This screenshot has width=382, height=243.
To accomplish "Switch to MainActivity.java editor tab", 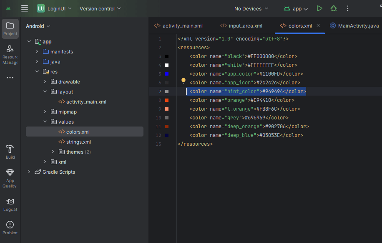I will point(354,25).
